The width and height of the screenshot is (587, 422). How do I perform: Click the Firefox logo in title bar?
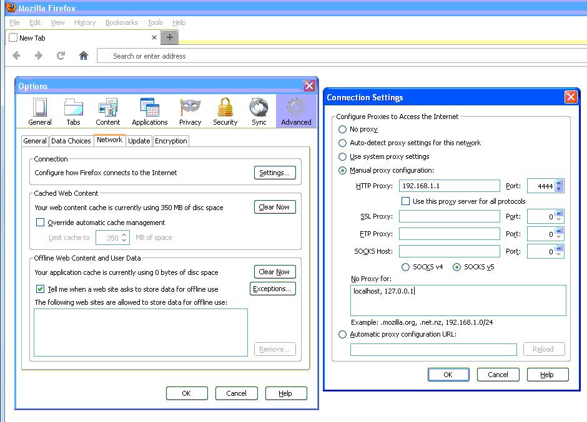tap(11, 7)
